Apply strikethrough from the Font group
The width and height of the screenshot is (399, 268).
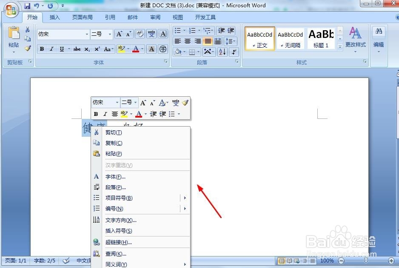tap(77, 49)
